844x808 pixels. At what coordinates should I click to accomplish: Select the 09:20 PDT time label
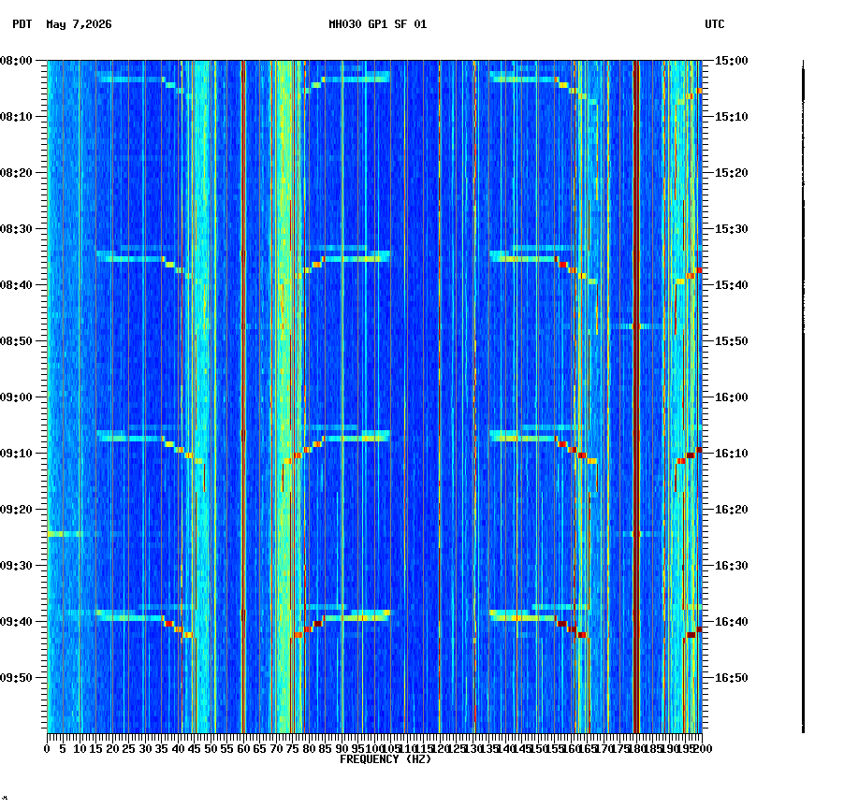(x=16, y=510)
